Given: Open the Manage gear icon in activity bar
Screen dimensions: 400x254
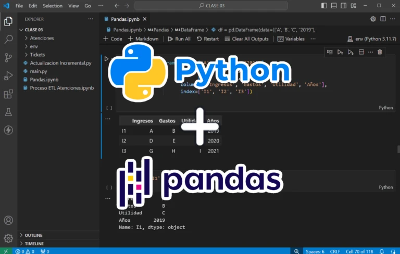Looking at the screenshot, I should pos(8,238).
